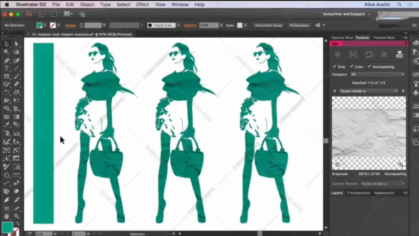
Task: Expand the Current Texture dropdown
Action: pos(383,184)
